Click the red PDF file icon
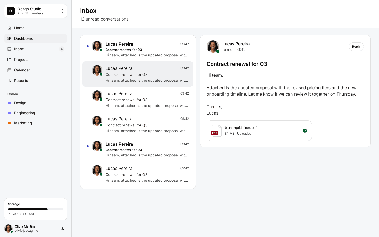 click(216, 131)
